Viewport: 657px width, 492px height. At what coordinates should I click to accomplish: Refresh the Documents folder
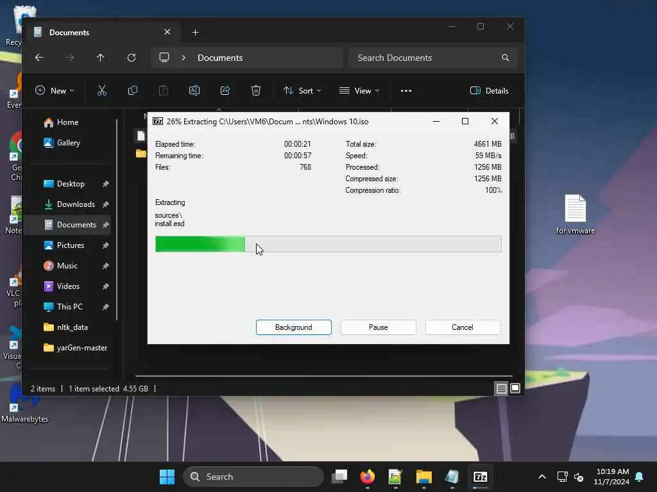point(131,58)
